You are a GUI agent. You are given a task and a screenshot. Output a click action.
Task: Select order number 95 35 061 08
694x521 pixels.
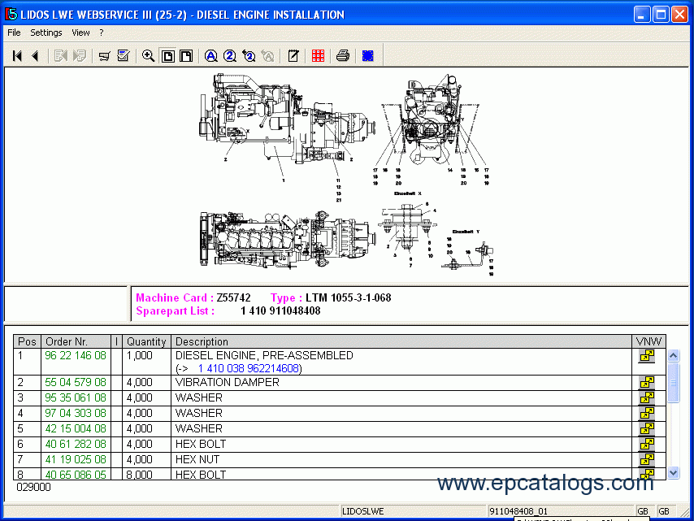[x=76, y=398]
